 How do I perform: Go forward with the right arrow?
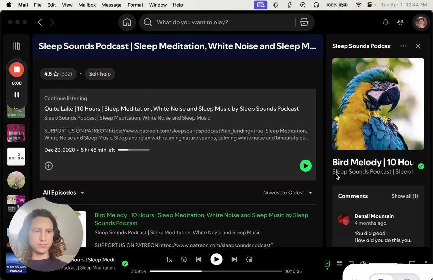(x=52, y=22)
